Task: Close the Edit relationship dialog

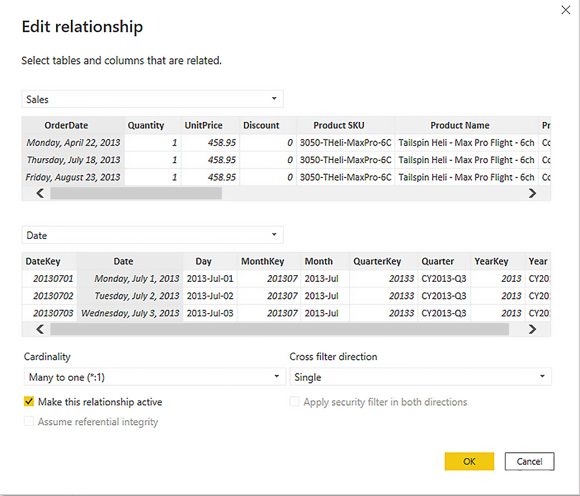Action: pyautogui.click(x=565, y=10)
